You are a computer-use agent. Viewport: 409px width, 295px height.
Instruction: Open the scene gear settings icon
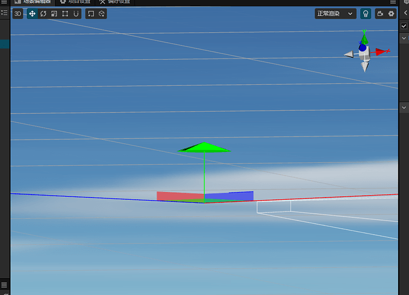point(391,14)
